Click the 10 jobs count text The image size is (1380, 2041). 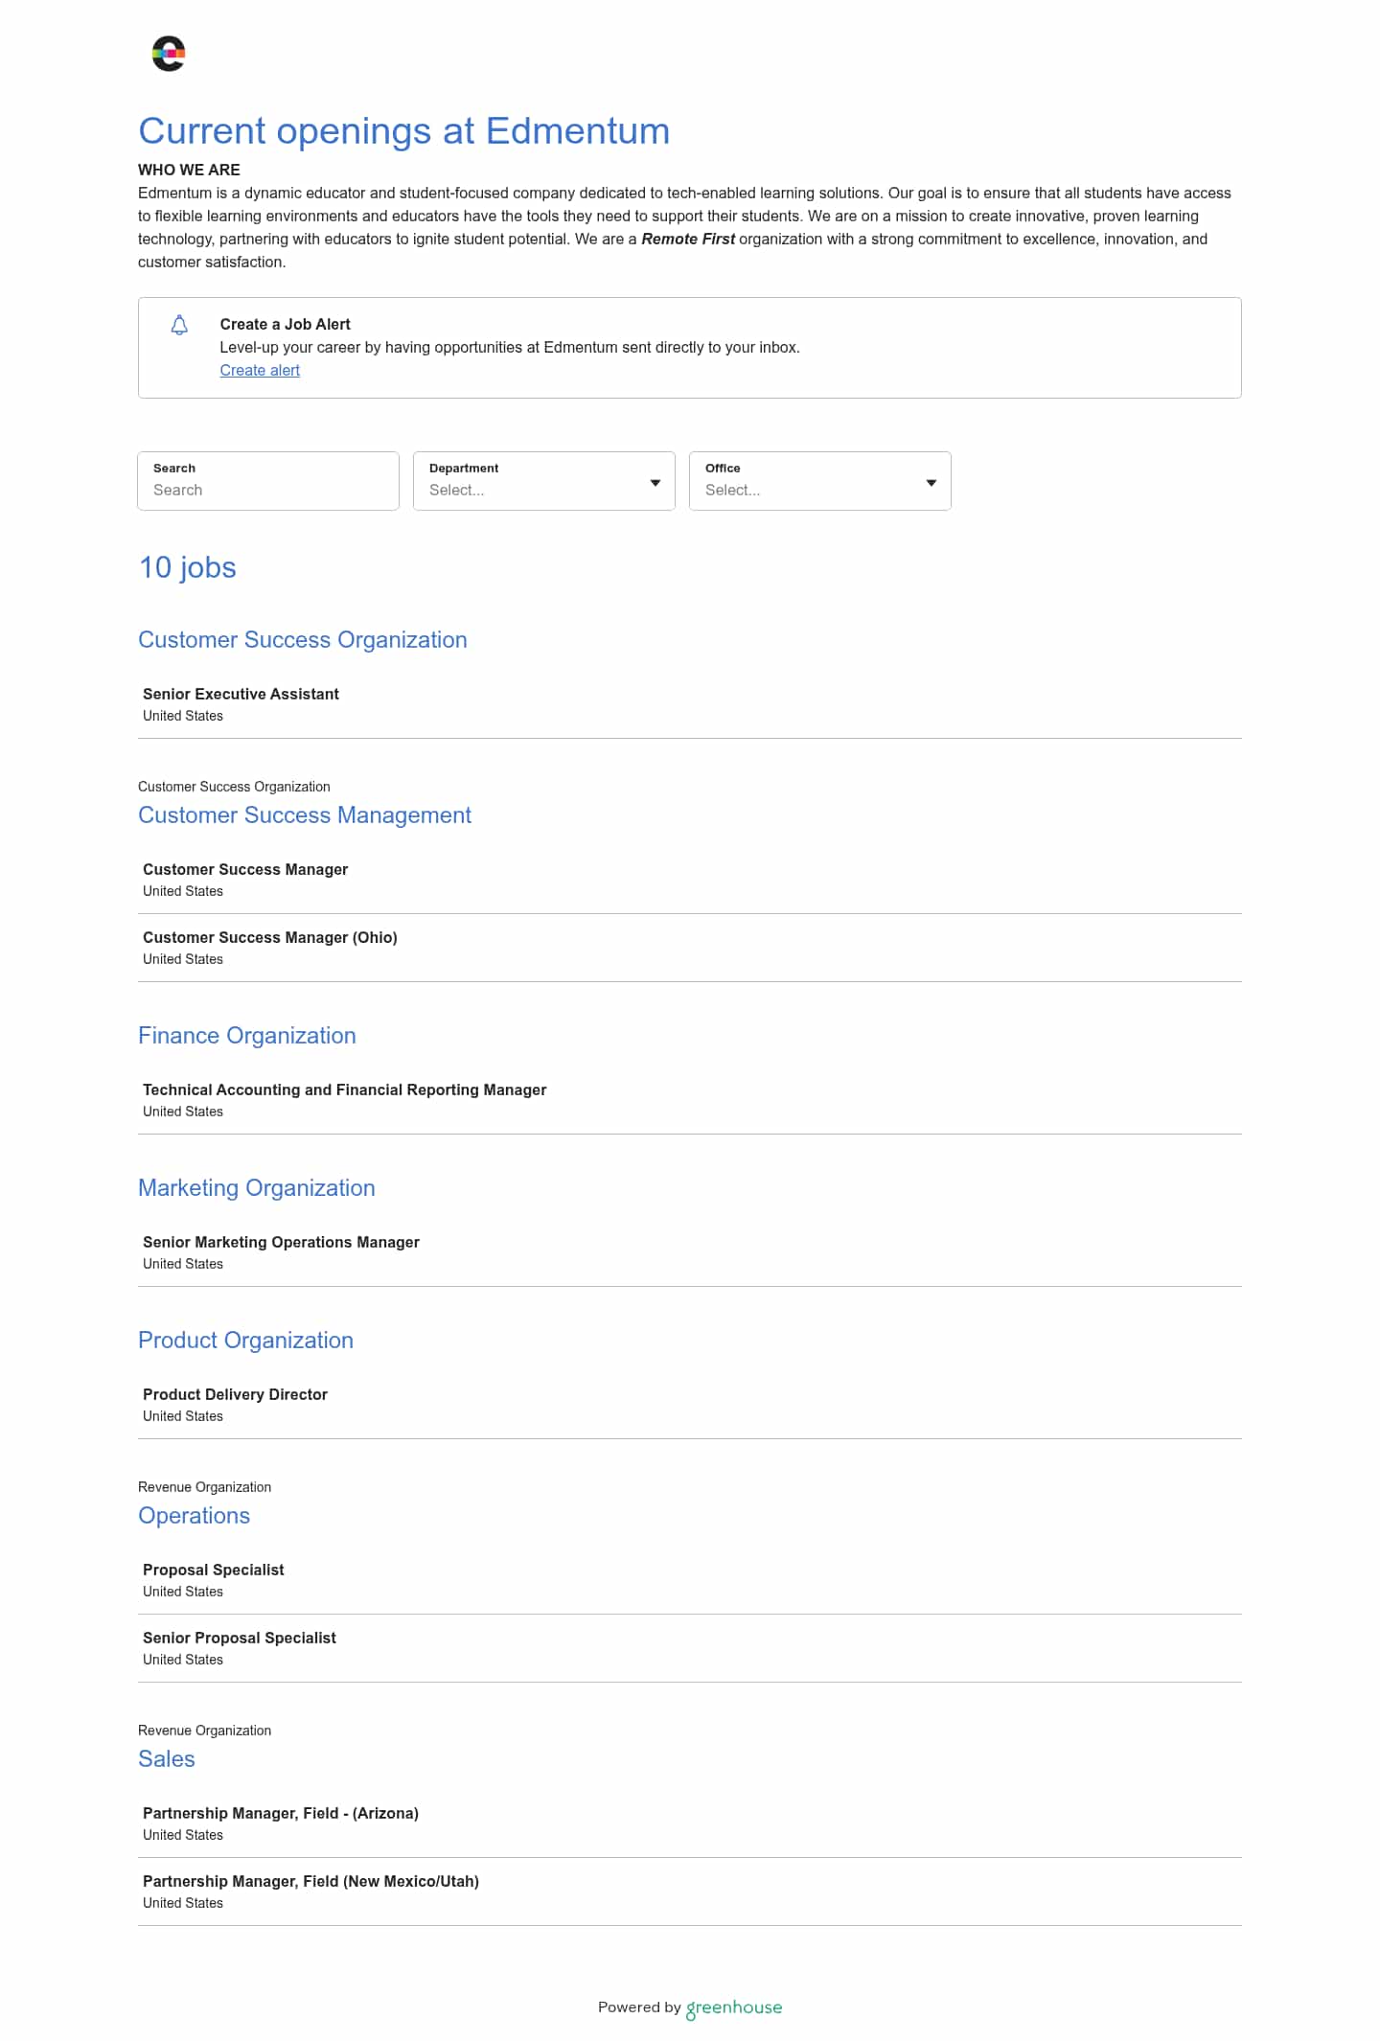click(188, 567)
